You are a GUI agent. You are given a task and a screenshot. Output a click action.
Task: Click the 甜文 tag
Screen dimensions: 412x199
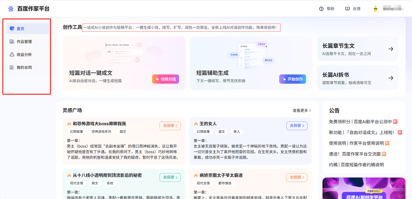pos(123,131)
